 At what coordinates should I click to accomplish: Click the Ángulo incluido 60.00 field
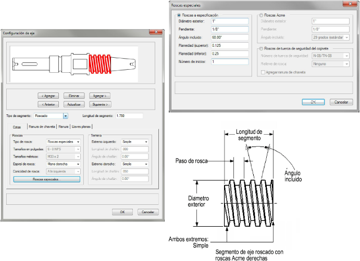[230, 37]
